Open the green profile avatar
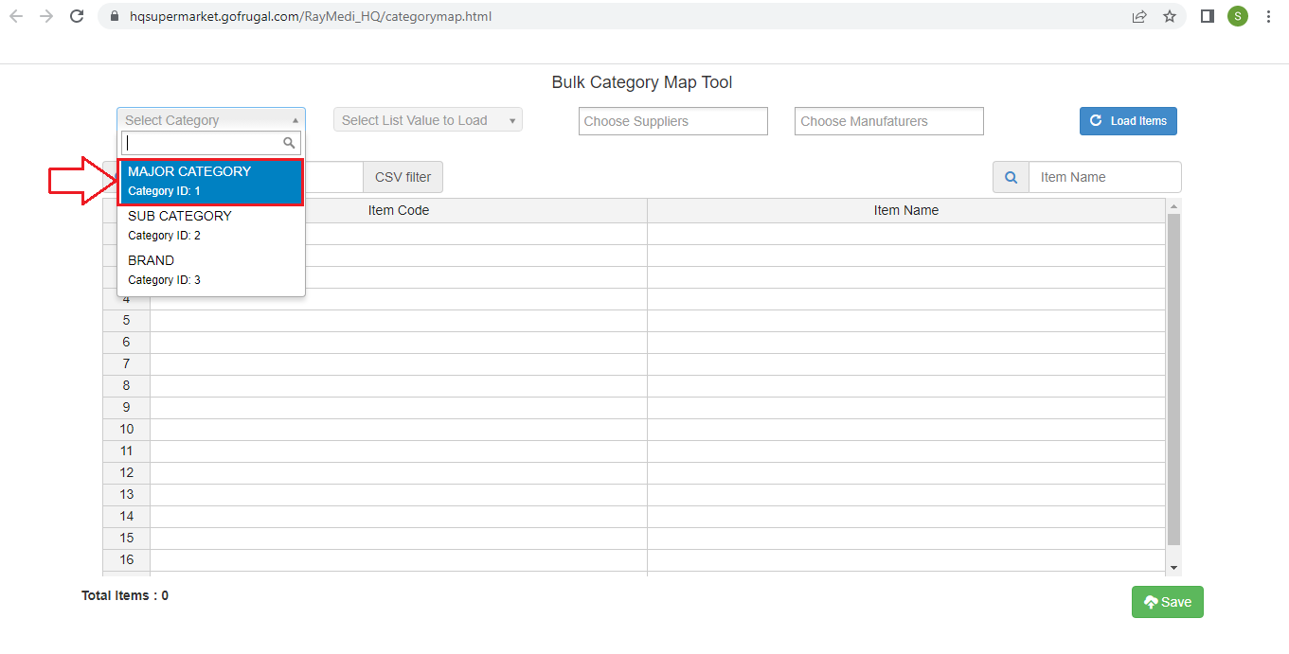Screen dimensions: 1289x654 [1237, 16]
